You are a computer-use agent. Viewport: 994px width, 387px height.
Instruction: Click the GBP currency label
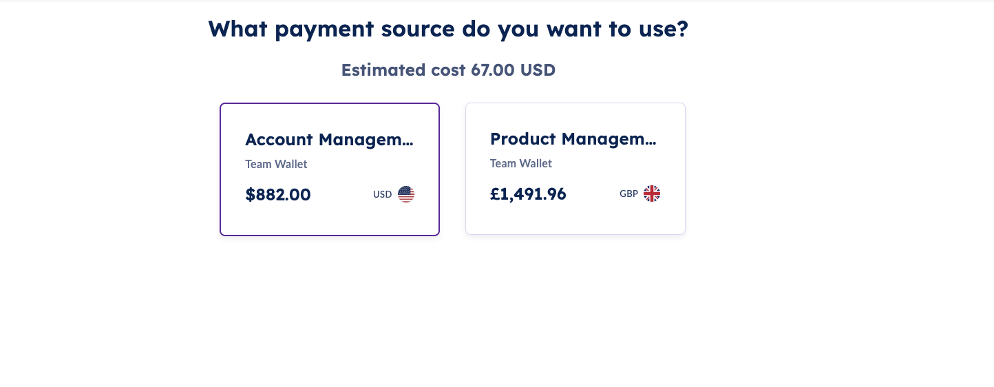coord(628,194)
